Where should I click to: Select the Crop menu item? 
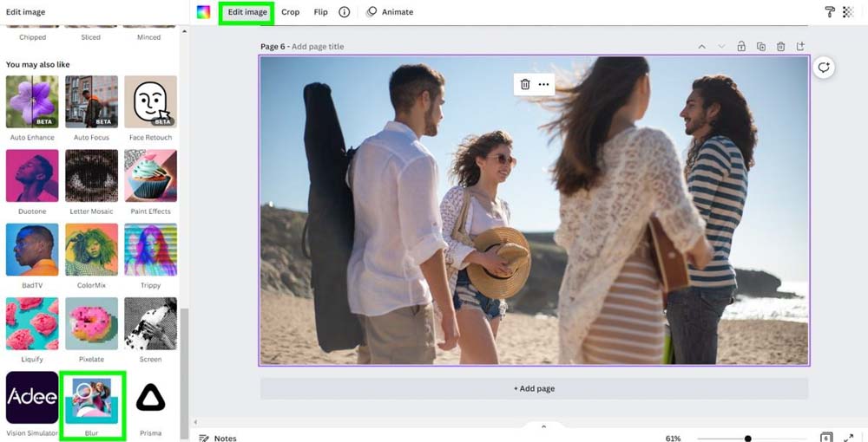290,12
